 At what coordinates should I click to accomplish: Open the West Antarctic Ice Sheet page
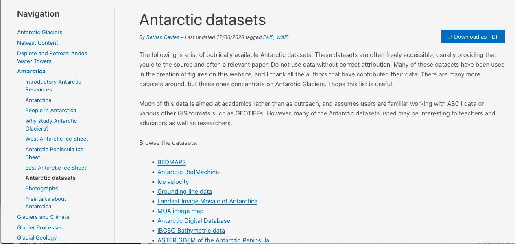click(x=57, y=139)
